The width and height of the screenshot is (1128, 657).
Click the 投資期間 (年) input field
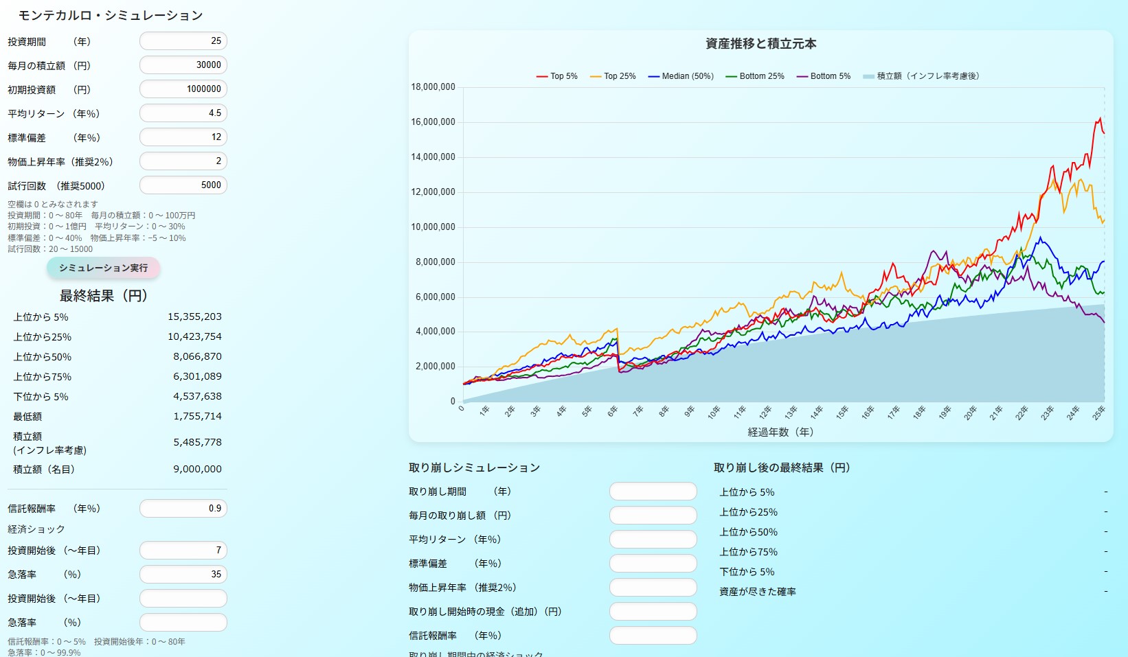point(183,41)
